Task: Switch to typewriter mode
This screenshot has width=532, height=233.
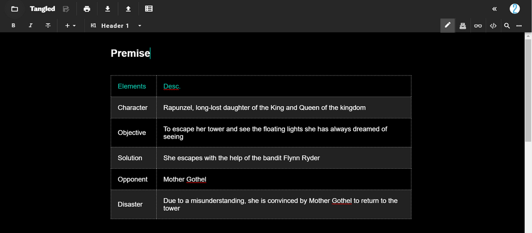Action: (x=463, y=25)
